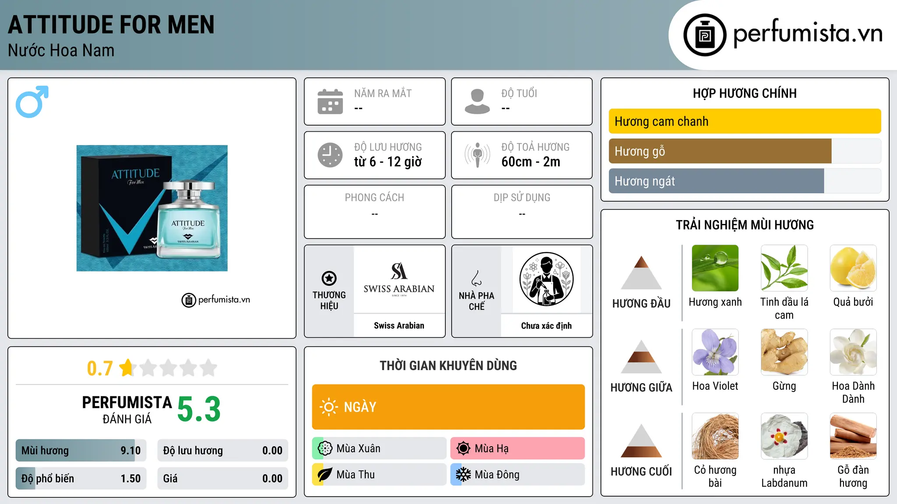The width and height of the screenshot is (897, 504).
Task: Click the clock icon beside Độ lưu hương
Action: (330, 155)
